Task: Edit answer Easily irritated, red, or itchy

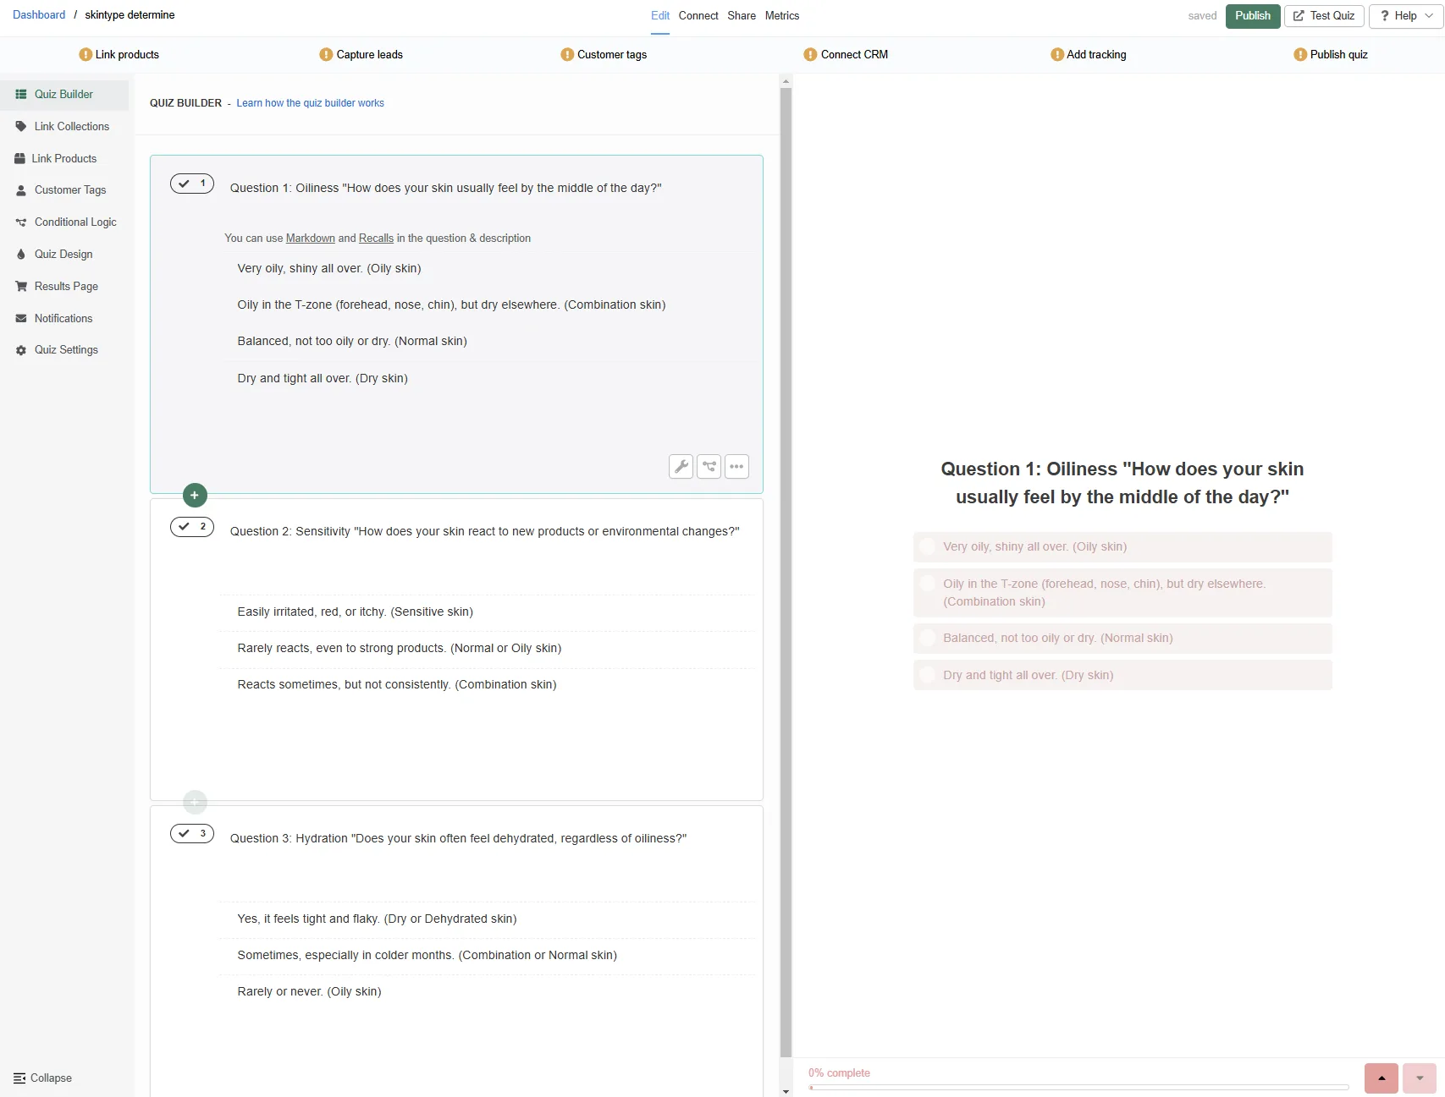Action: pos(355,612)
